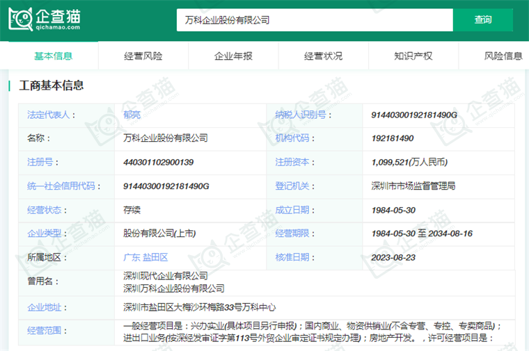Click the 工商基本信息 section heading
Viewport: 529px width, 351px height.
[52, 85]
